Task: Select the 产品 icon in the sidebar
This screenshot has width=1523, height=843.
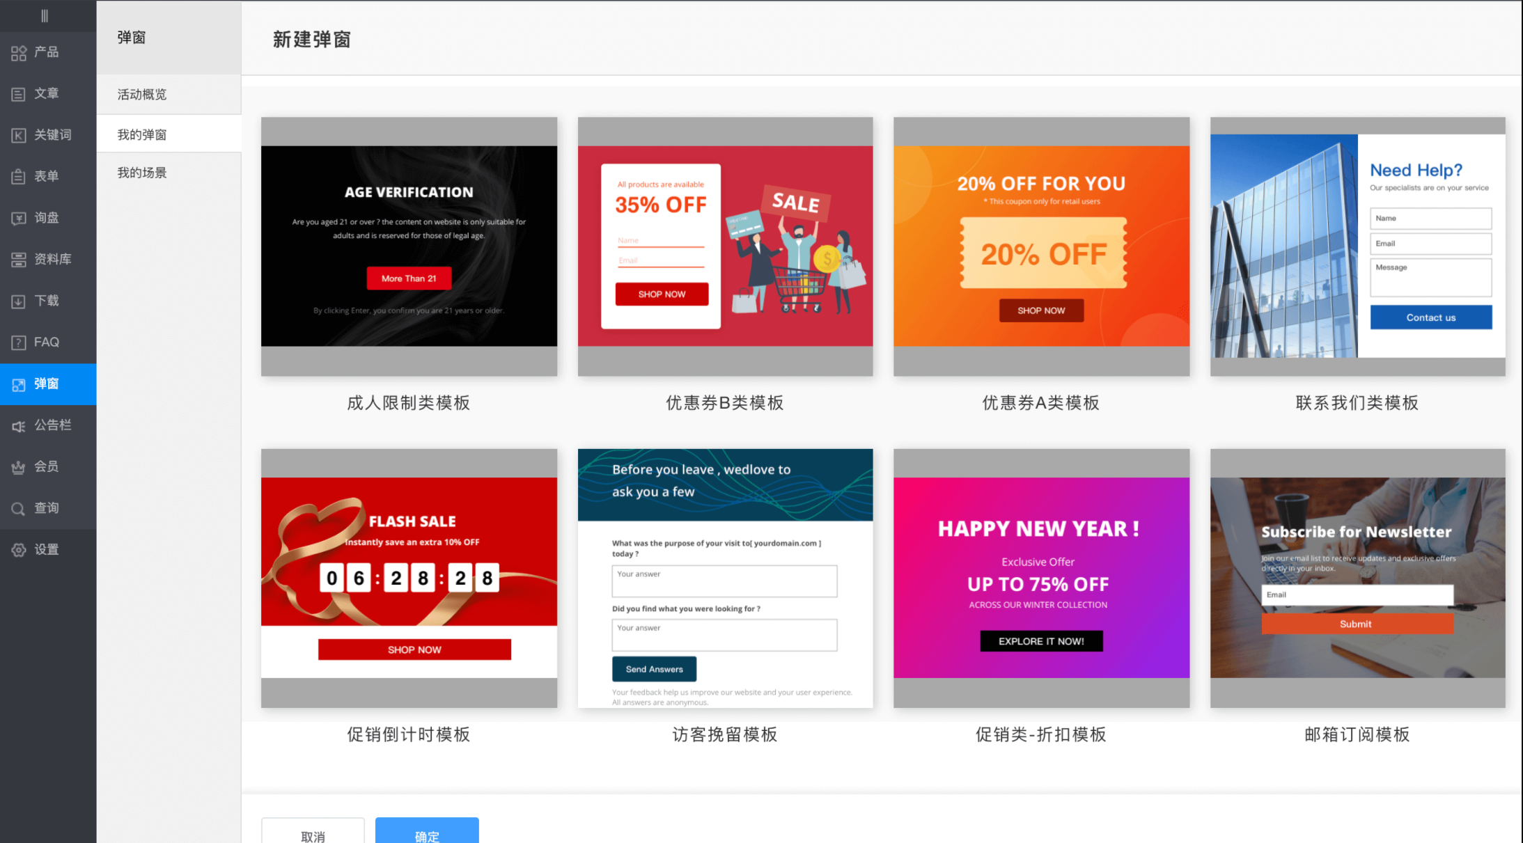Action: click(47, 52)
